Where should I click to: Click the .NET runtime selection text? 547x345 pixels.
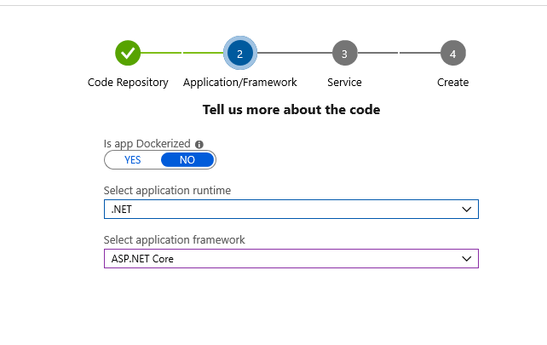pyautogui.click(x=120, y=209)
